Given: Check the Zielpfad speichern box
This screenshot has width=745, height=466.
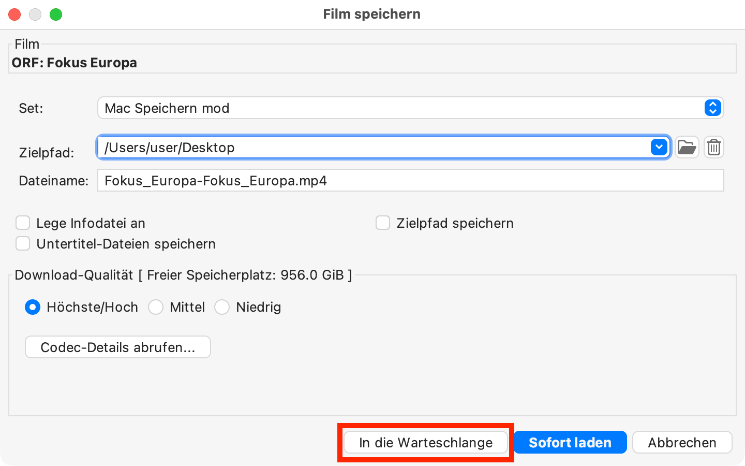Looking at the screenshot, I should click(383, 223).
